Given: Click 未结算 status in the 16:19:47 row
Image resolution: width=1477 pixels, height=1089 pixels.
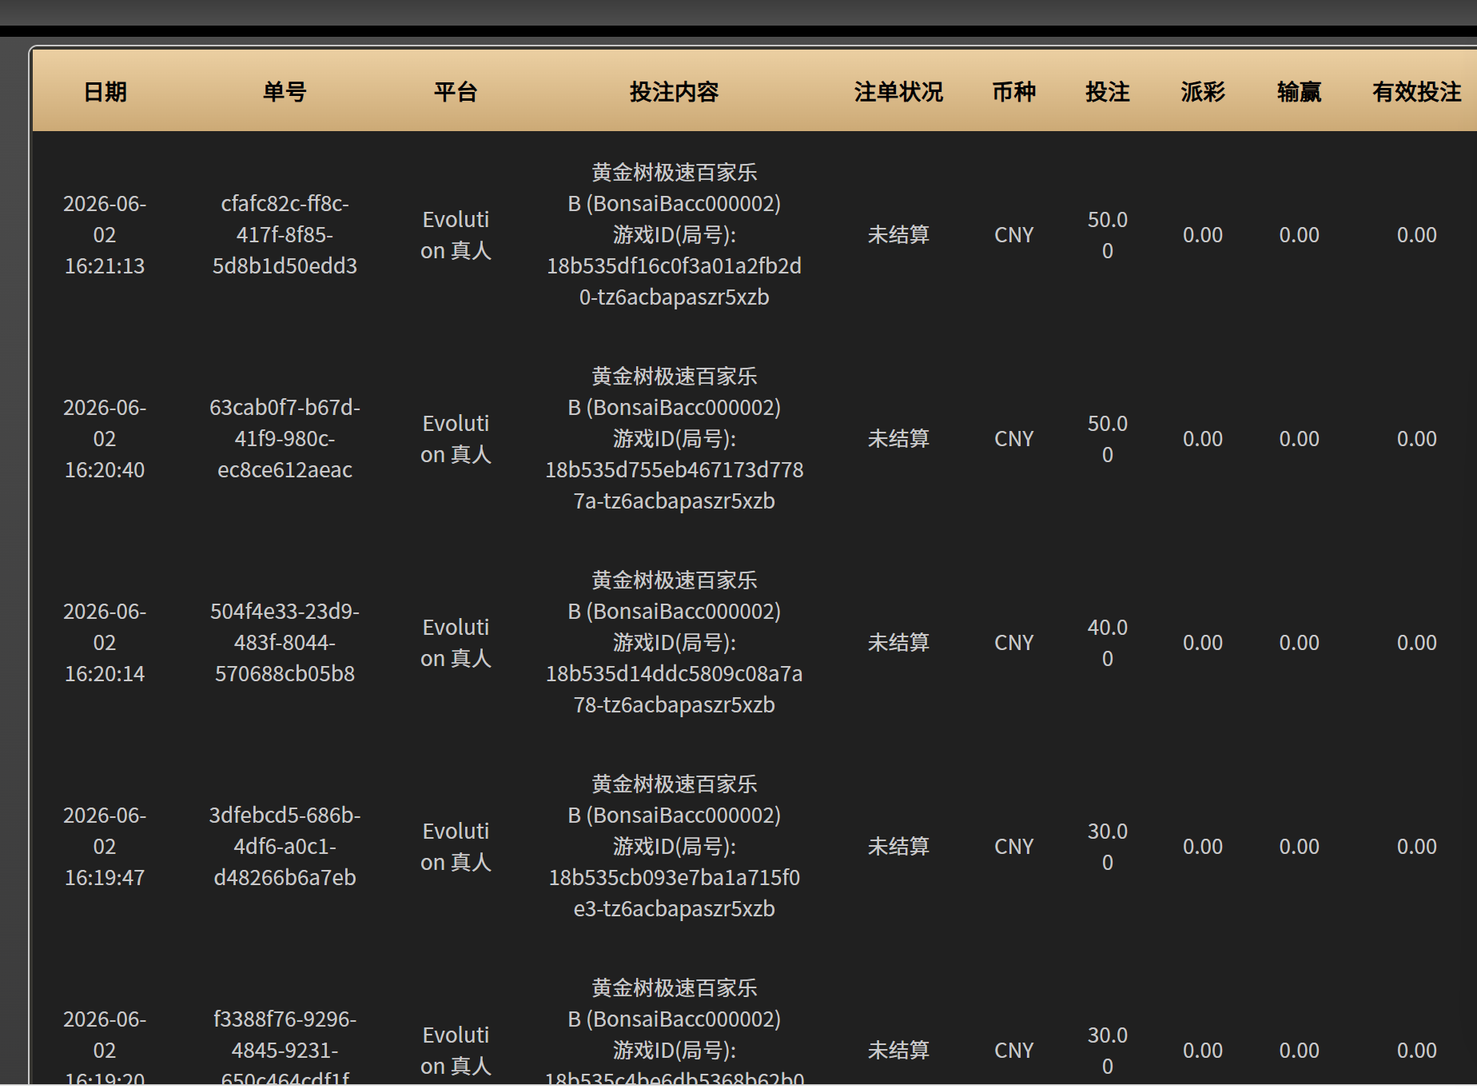Looking at the screenshot, I should coord(898,846).
